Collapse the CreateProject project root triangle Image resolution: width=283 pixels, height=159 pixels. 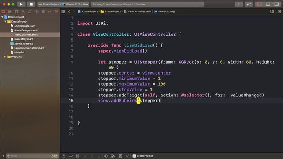coord(2,17)
